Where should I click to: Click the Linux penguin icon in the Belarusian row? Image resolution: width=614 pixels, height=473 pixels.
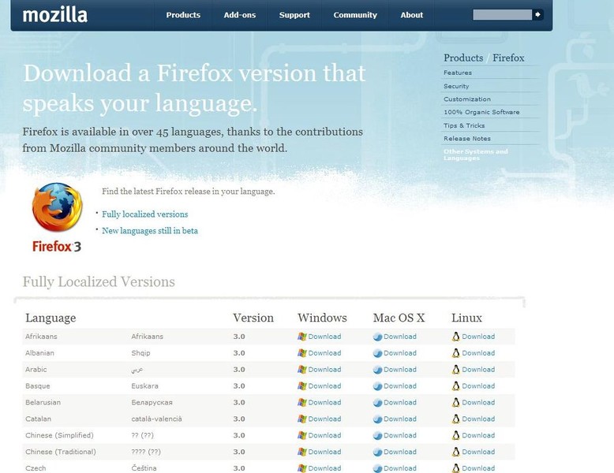[456, 402]
